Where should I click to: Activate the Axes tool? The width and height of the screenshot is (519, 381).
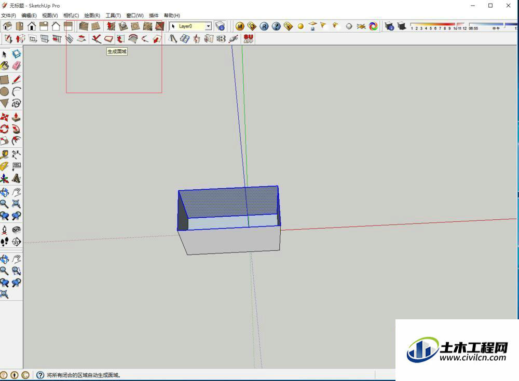pos(4,179)
